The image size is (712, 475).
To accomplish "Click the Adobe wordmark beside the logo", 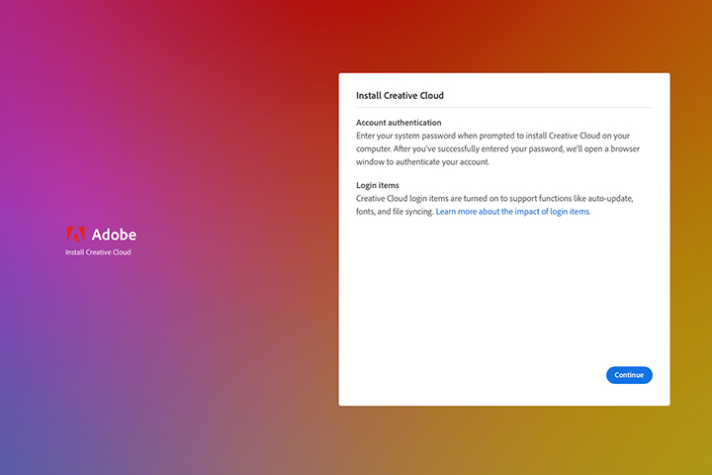I will (114, 235).
